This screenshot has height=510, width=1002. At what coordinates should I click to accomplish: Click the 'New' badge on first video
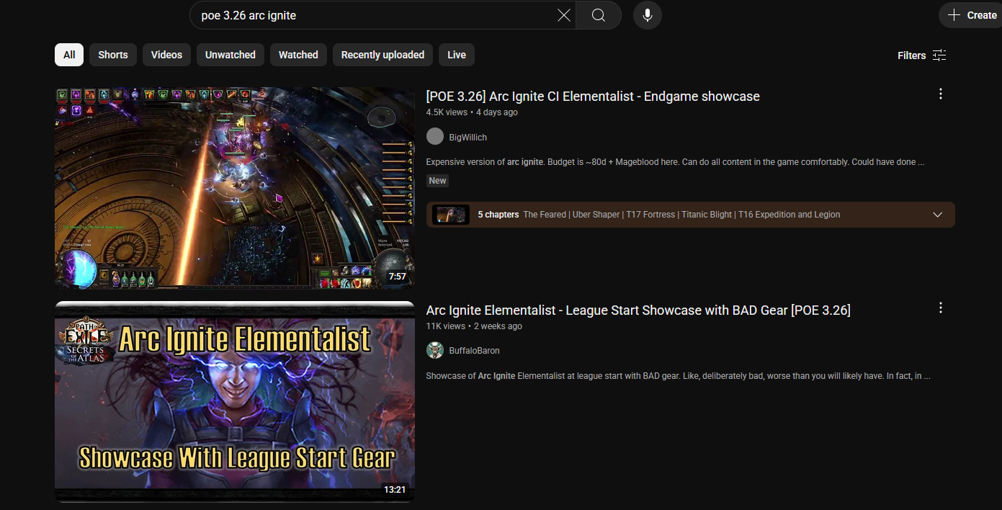coord(437,181)
